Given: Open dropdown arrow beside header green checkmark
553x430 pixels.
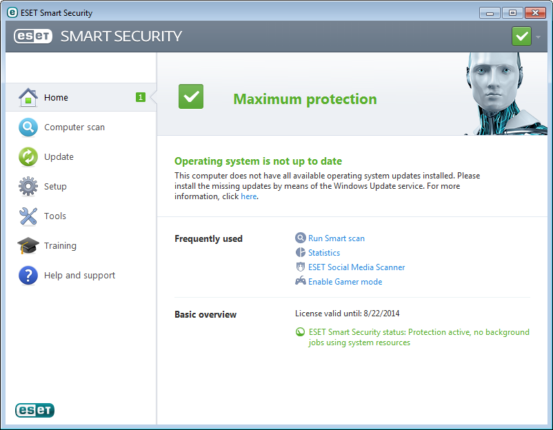Looking at the screenshot, I should 539,37.
